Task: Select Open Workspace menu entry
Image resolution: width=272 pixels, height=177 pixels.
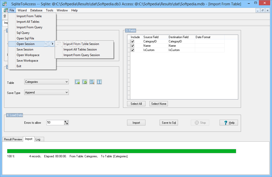Action: coord(32,55)
